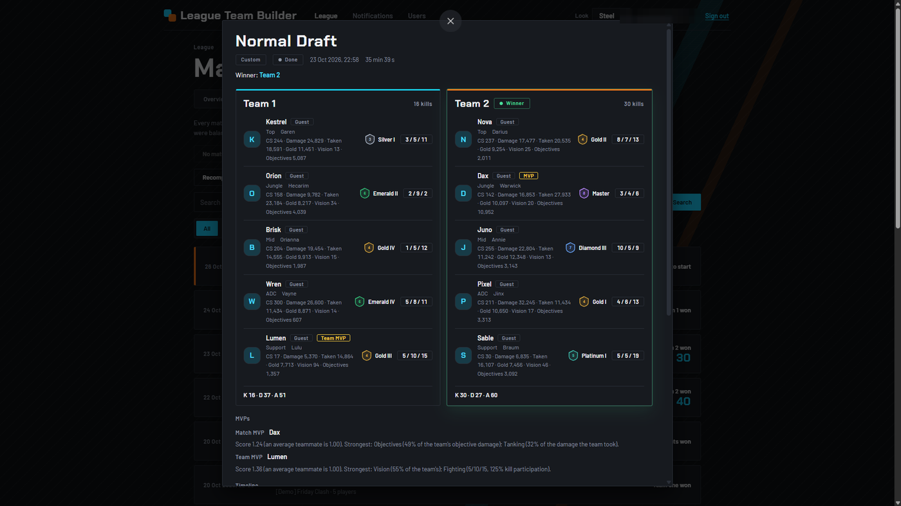This screenshot has width=901, height=506.
Task: Click Wren's avatar letter W
Action: pos(252,302)
